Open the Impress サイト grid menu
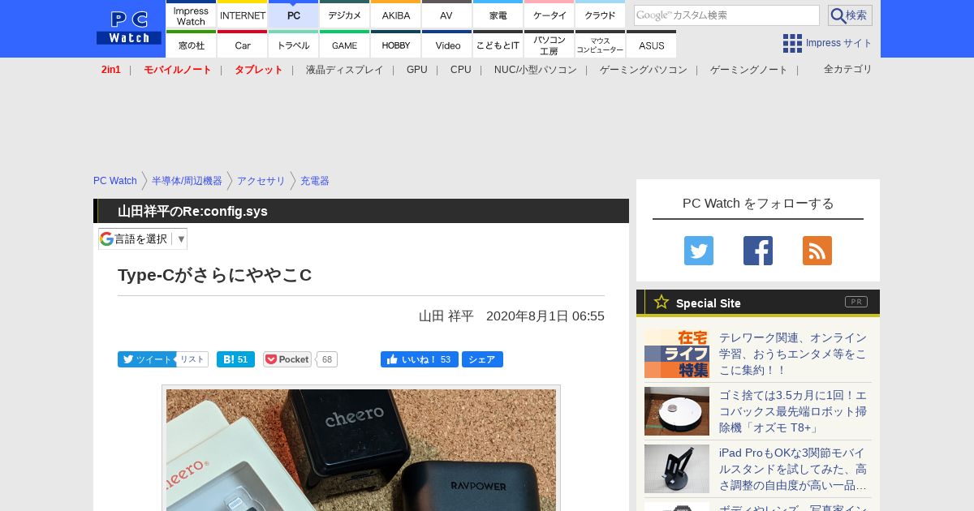Image resolution: width=974 pixels, height=511 pixels. 827,43
